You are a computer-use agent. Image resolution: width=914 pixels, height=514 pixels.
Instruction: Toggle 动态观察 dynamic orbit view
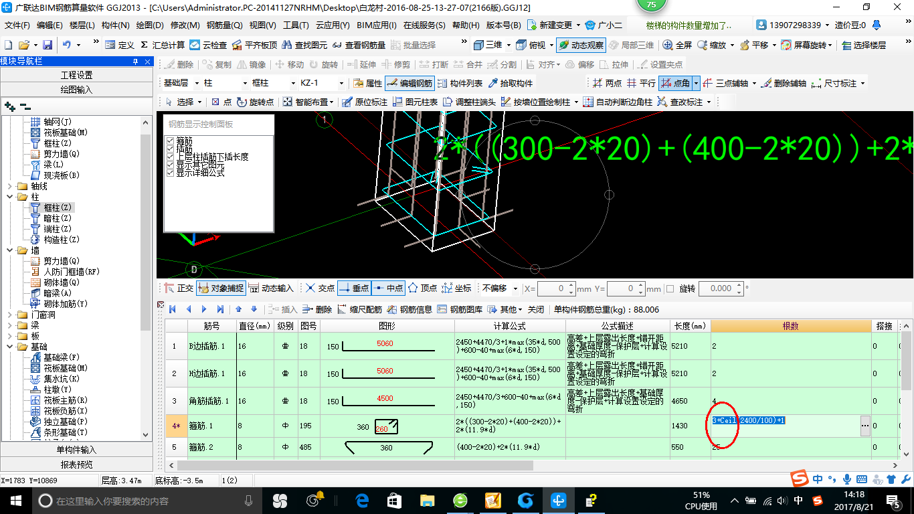pyautogui.click(x=581, y=45)
